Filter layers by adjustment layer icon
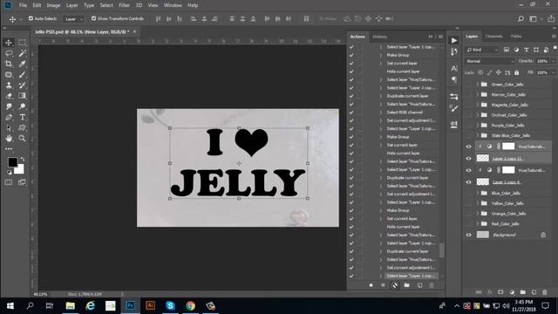The image size is (558, 314). click(x=516, y=50)
